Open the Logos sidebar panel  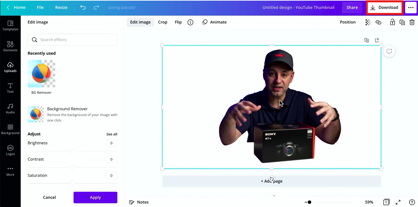10,150
